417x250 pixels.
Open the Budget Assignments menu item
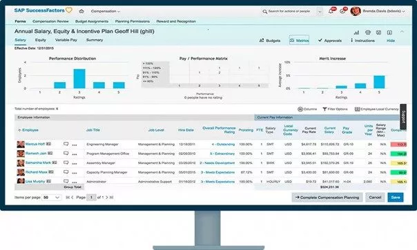[92, 21]
